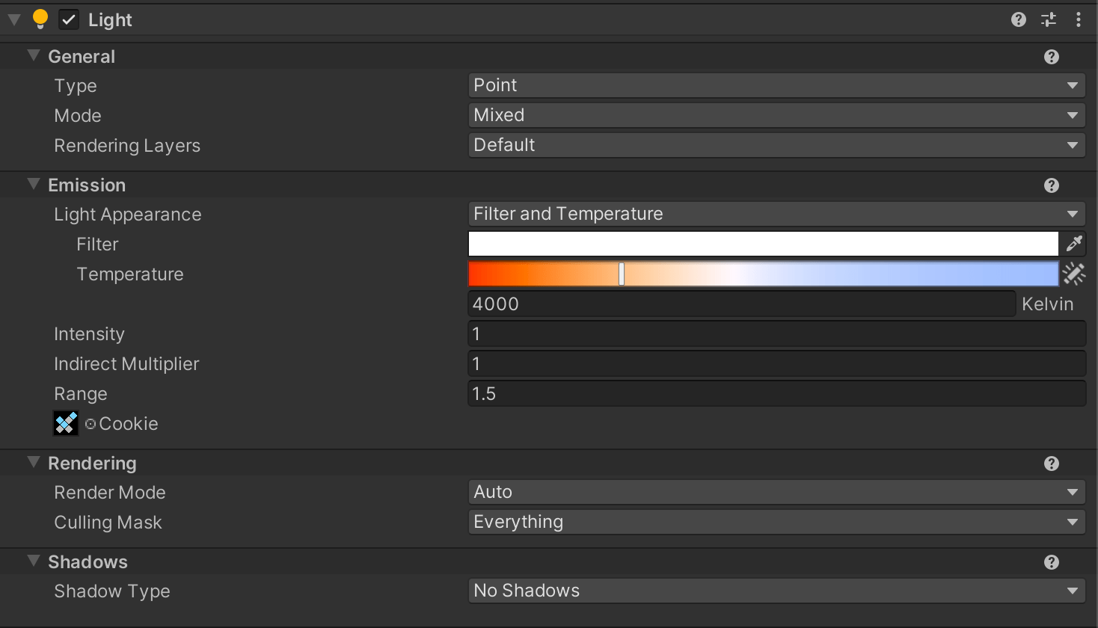1098x628 pixels.
Task: Click the Range input field
Action: [x=776, y=394]
